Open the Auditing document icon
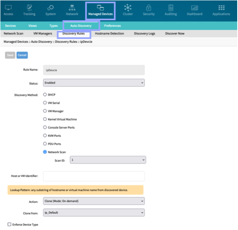 click(x=171, y=8)
